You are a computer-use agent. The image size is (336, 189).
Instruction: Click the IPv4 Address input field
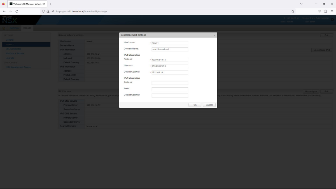pos(170,60)
